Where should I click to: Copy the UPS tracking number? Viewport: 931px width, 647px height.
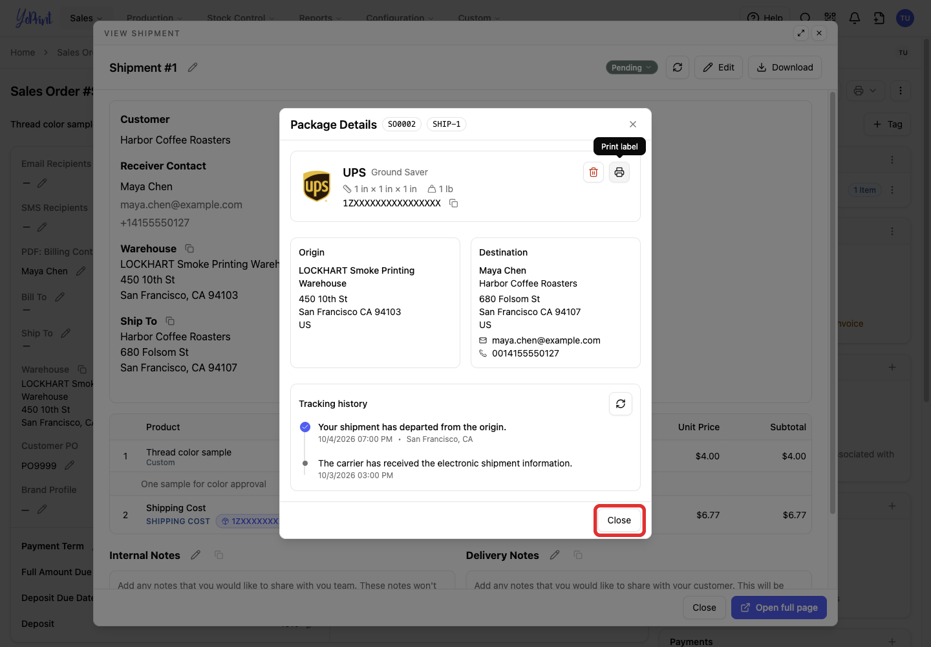point(454,203)
